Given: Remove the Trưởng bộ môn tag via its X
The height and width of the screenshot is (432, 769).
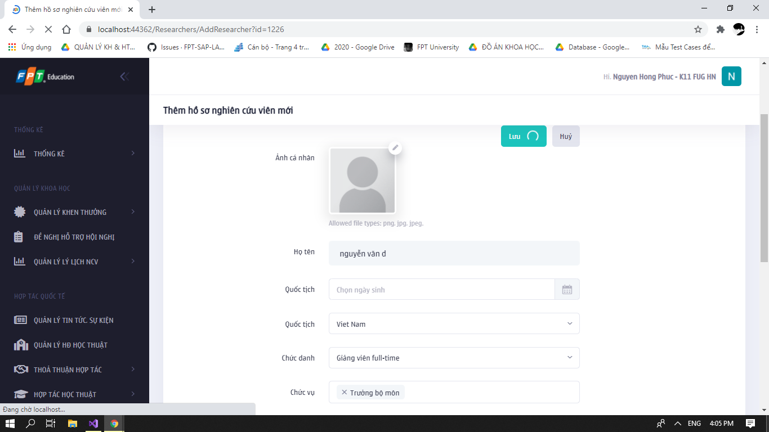Looking at the screenshot, I should pos(345,392).
